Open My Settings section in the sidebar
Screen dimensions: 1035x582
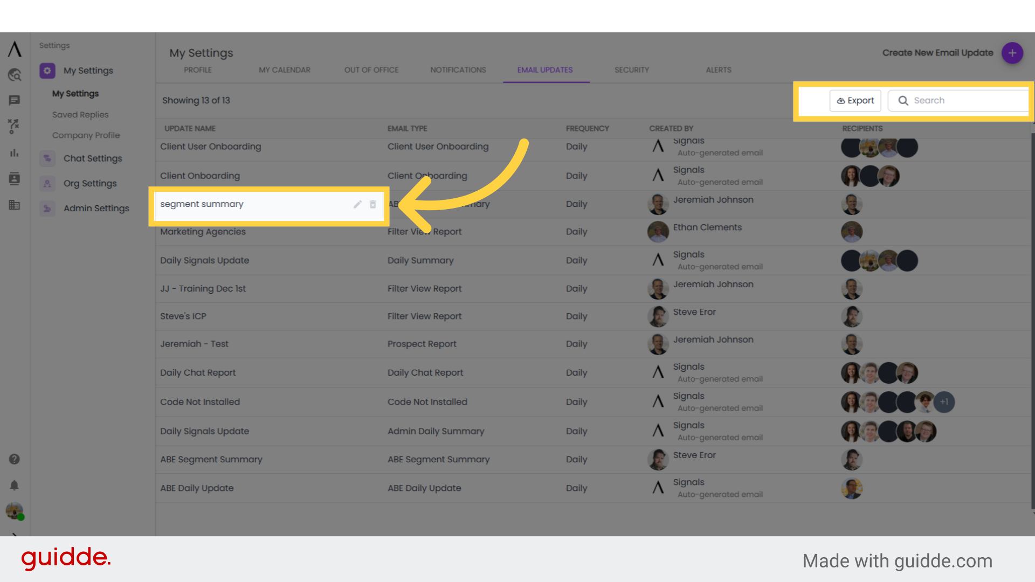[88, 71]
